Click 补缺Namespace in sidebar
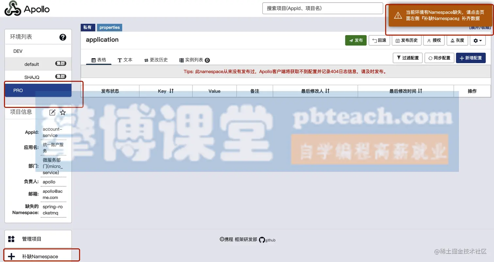Image resolution: width=494 pixels, height=262 pixels. 38,256
